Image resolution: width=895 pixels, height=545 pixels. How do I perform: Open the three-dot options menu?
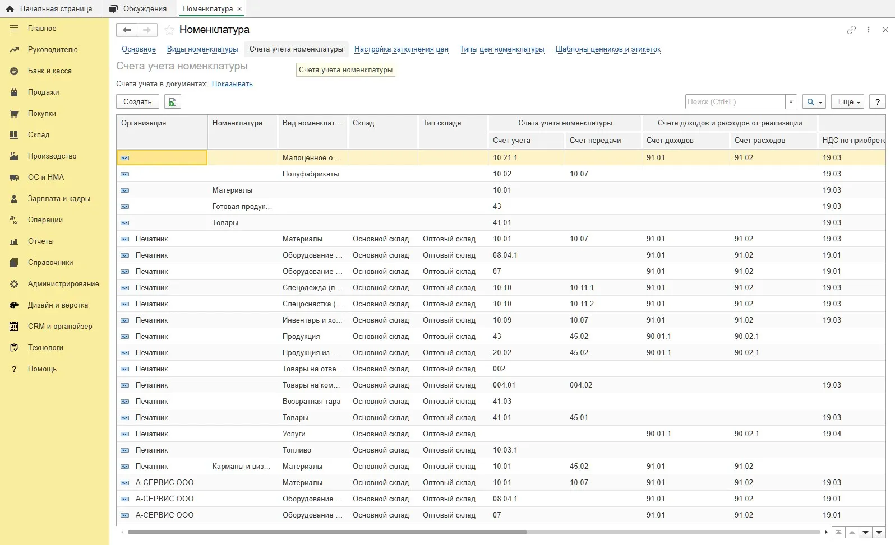click(869, 30)
